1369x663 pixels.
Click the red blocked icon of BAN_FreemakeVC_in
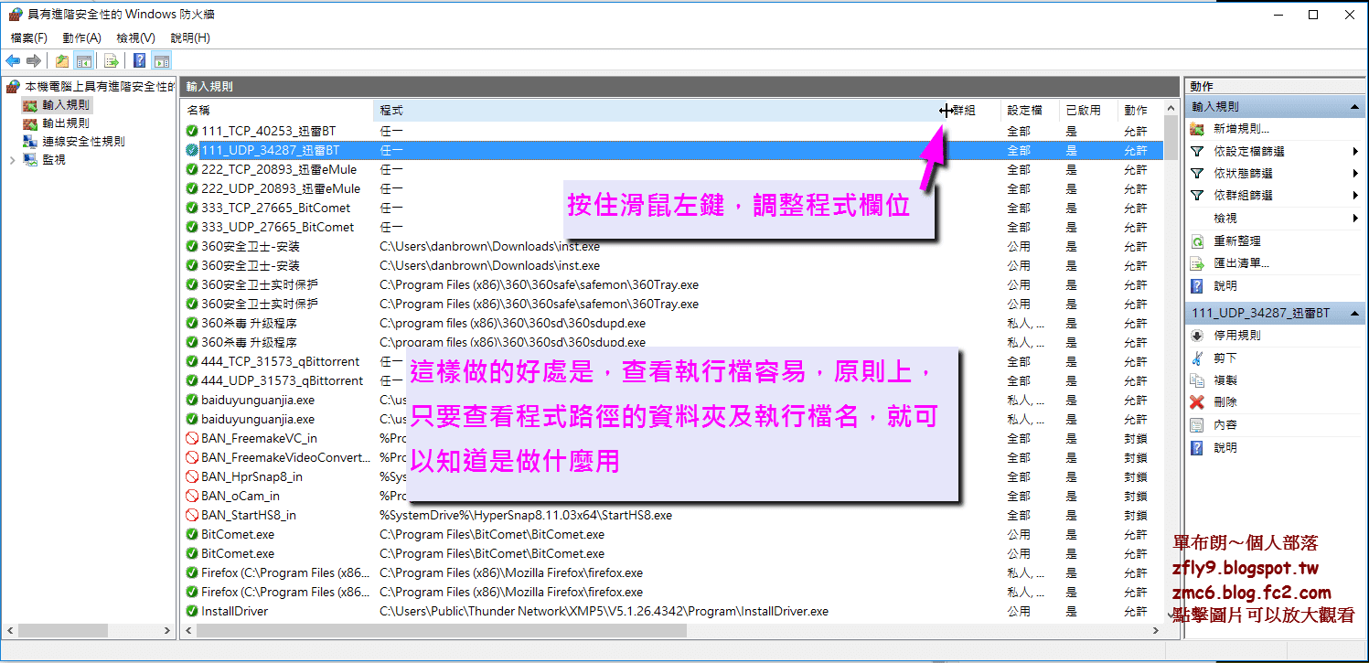click(x=192, y=438)
